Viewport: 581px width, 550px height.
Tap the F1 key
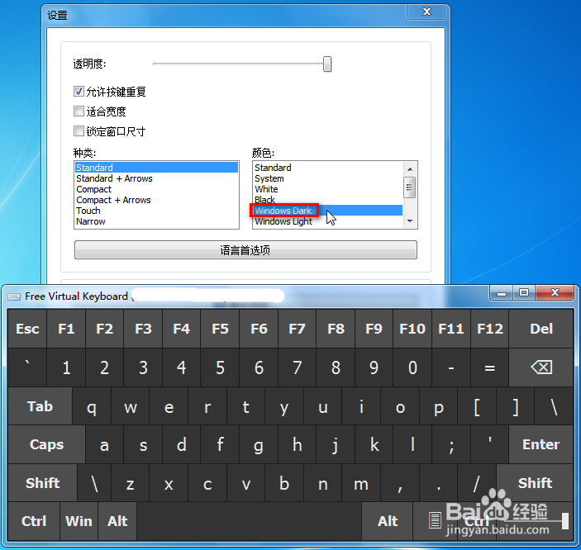[x=66, y=329]
